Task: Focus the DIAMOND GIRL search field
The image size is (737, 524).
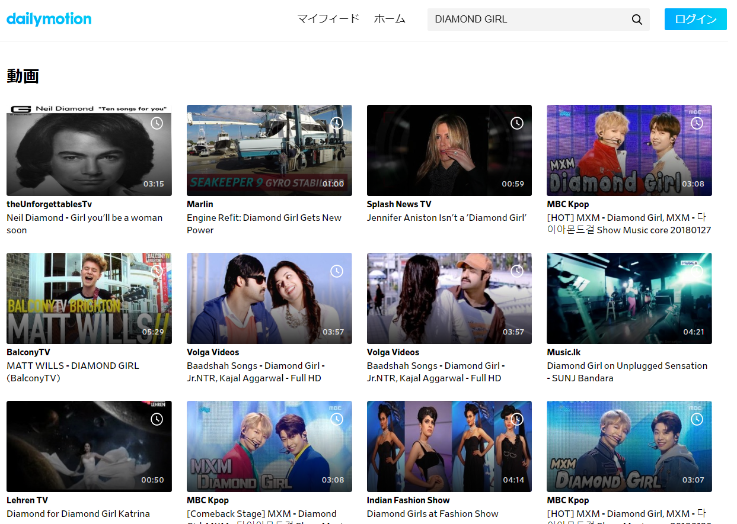Action: pyautogui.click(x=528, y=20)
